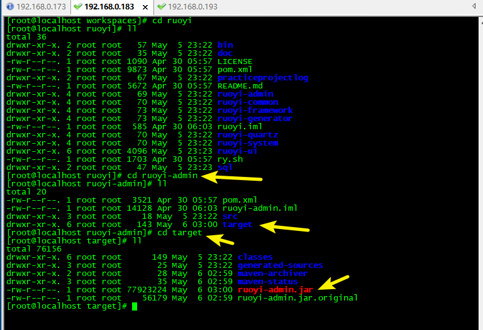Click the 'src' directory name

point(230,216)
